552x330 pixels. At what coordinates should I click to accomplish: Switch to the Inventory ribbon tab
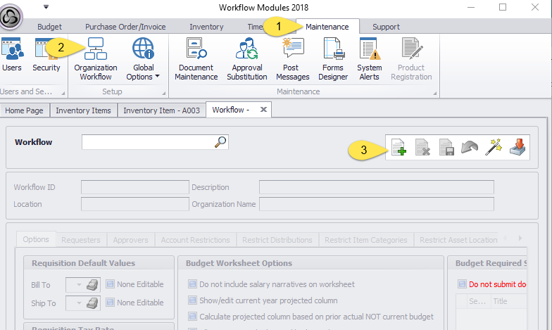(206, 27)
